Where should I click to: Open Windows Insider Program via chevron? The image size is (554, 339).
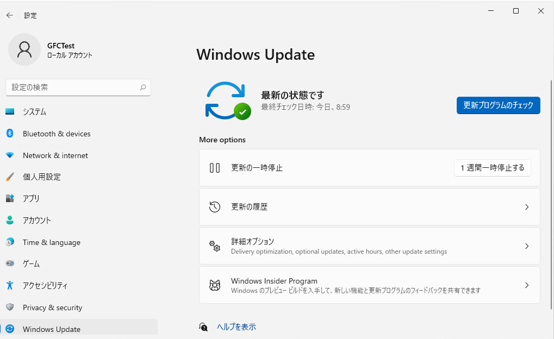[526, 285]
